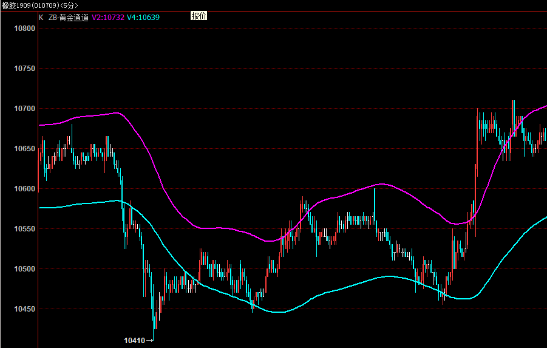Select the 橡胶1909(010709)<5分> chart title
Viewport: 547px width, 348px height.
pyautogui.click(x=40, y=5)
